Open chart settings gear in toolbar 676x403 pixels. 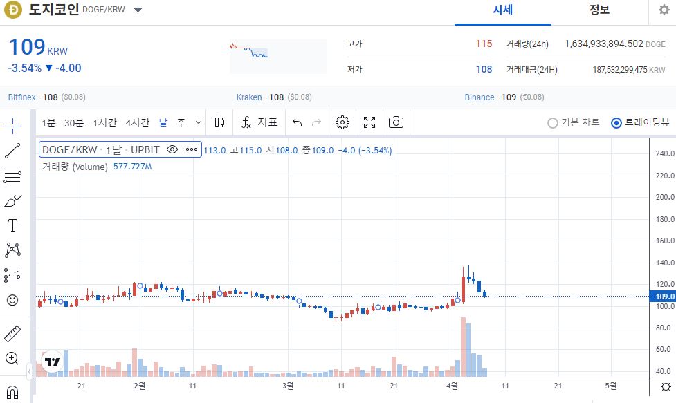point(342,123)
